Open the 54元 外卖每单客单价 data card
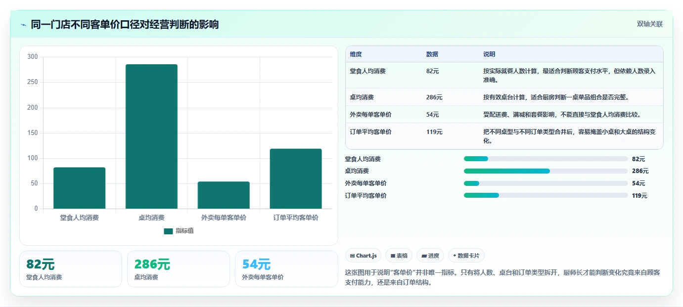683x307 pixels. (286, 269)
